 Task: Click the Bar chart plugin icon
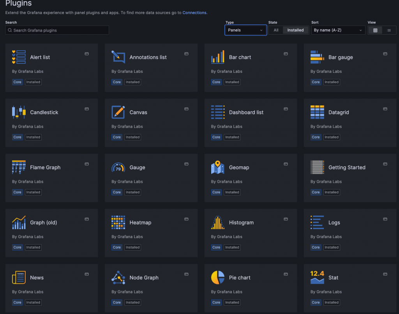[x=218, y=57]
